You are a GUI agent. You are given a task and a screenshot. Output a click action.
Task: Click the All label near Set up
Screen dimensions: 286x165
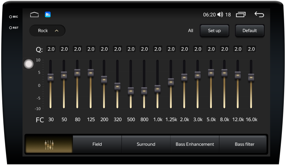click(191, 30)
